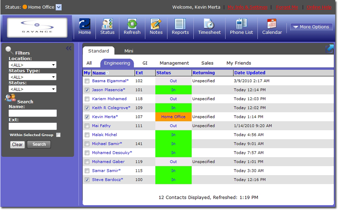Image resolution: width=338 pixels, height=210 pixels.
Task: Open the Status toolbar icon
Action: pos(107,27)
